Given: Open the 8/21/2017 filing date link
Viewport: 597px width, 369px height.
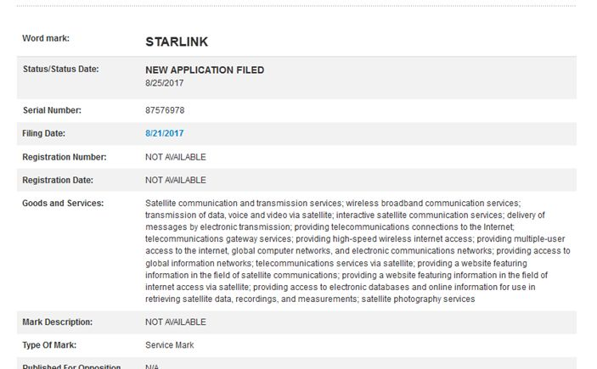Looking at the screenshot, I should click(x=164, y=133).
